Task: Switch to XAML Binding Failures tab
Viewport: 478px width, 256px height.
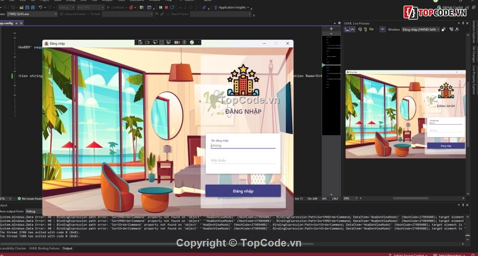Action: (x=45, y=248)
